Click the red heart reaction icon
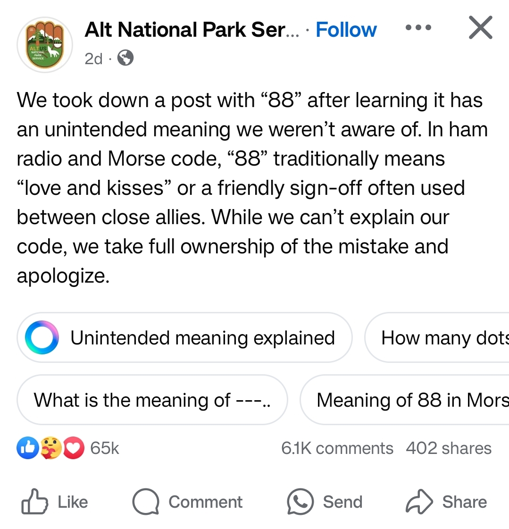This screenshot has width=509, height=529. (x=74, y=448)
